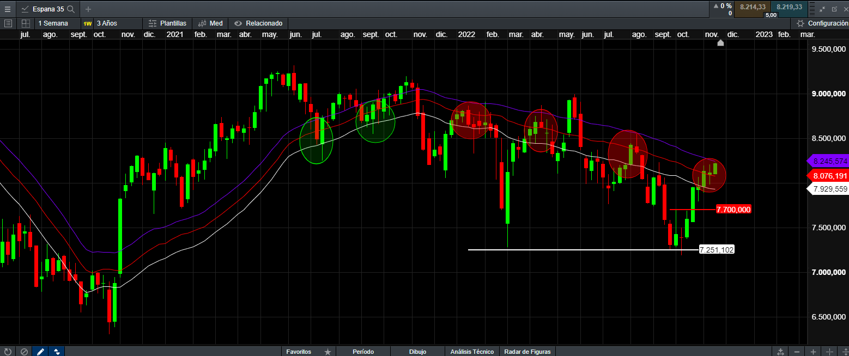Screen dimensions: 849x356
Task: Click the 0 % change indicator
Action: tap(723, 6)
